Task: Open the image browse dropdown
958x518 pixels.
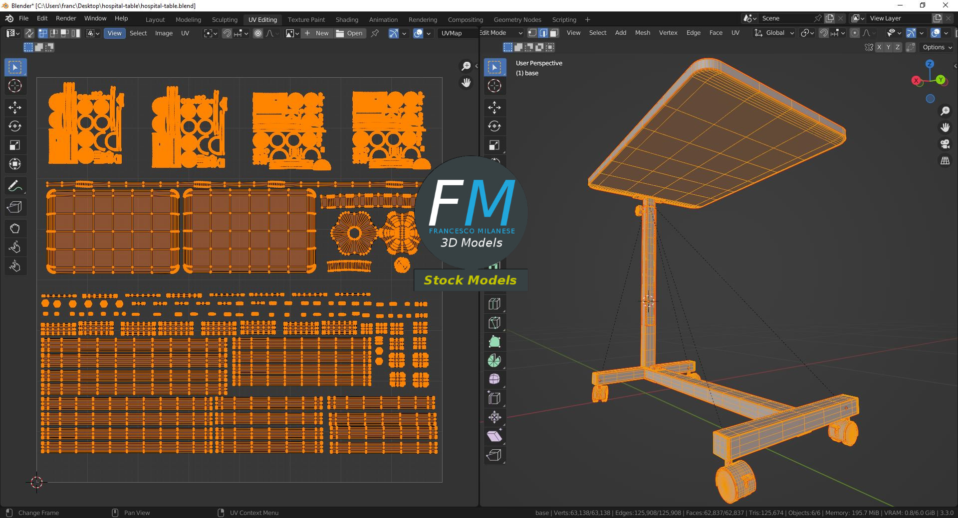Action: click(292, 33)
